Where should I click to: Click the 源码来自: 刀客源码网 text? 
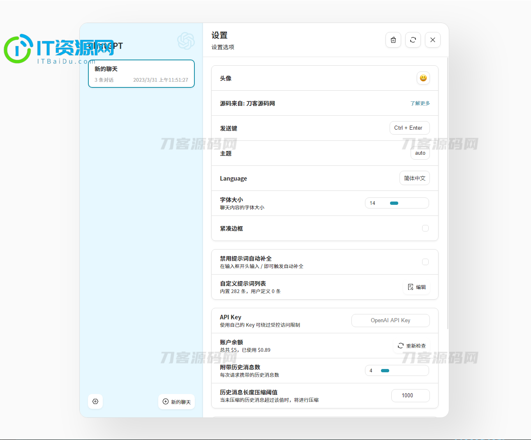tap(247, 103)
